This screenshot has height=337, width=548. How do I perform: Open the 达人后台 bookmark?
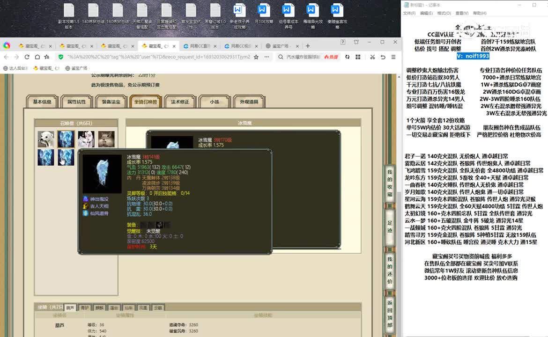pyautogui.click(x=16, y=68)
